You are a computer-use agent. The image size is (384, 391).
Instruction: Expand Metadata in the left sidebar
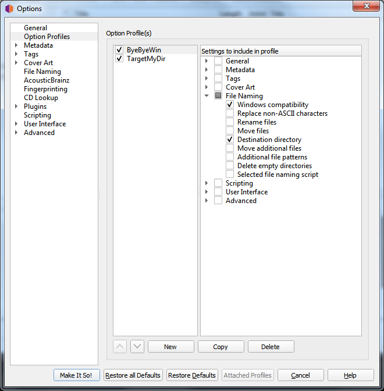click(x=16, y=45)
